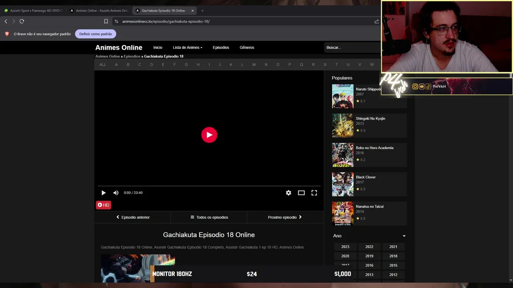
Task: Open Todos os episodios list
Action: pos(209,217)
